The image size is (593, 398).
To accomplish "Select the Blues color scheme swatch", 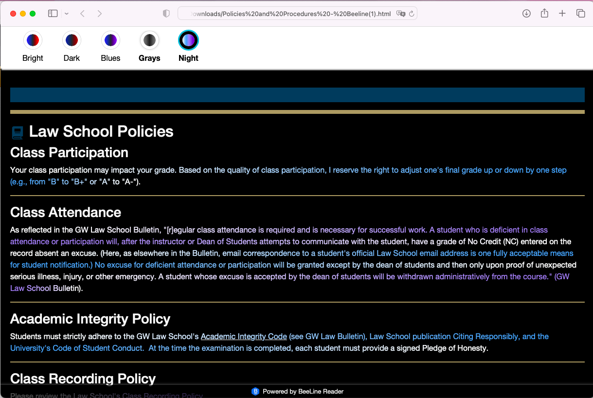I will [110, 40].
